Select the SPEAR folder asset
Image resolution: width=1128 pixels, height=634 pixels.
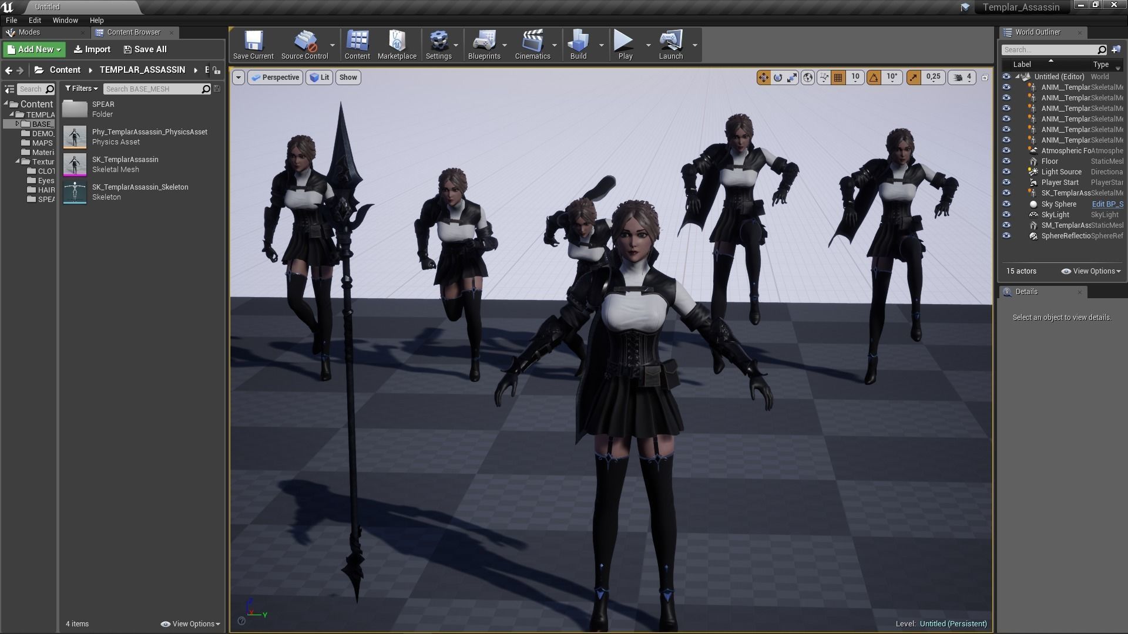(x=75, y=109)
